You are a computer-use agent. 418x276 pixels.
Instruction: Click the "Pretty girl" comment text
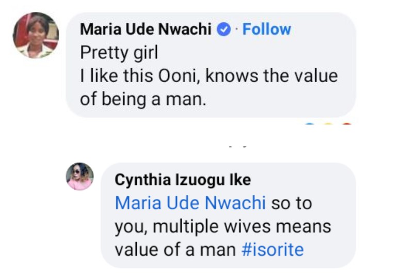(x=119, y=53)
